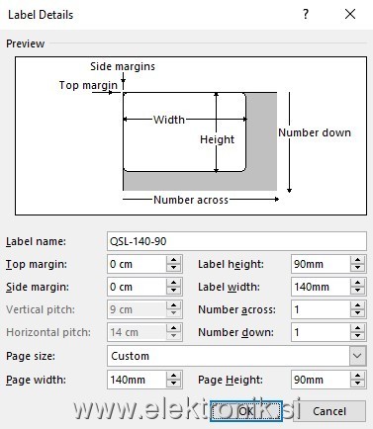Select the Custom page size combo box
This screenshot has width=373, height=429.
click(236, 356)
